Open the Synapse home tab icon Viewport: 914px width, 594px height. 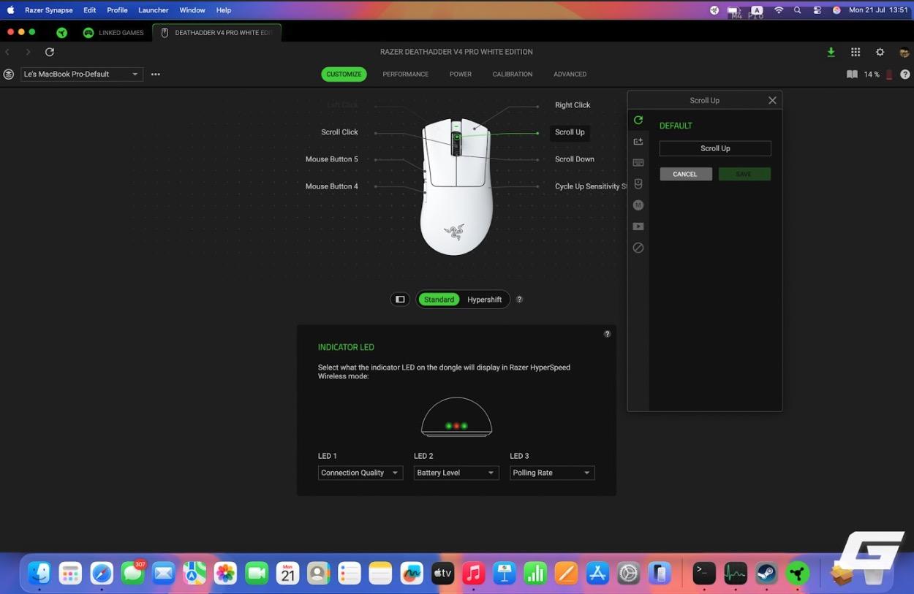[x=62, y=32]
